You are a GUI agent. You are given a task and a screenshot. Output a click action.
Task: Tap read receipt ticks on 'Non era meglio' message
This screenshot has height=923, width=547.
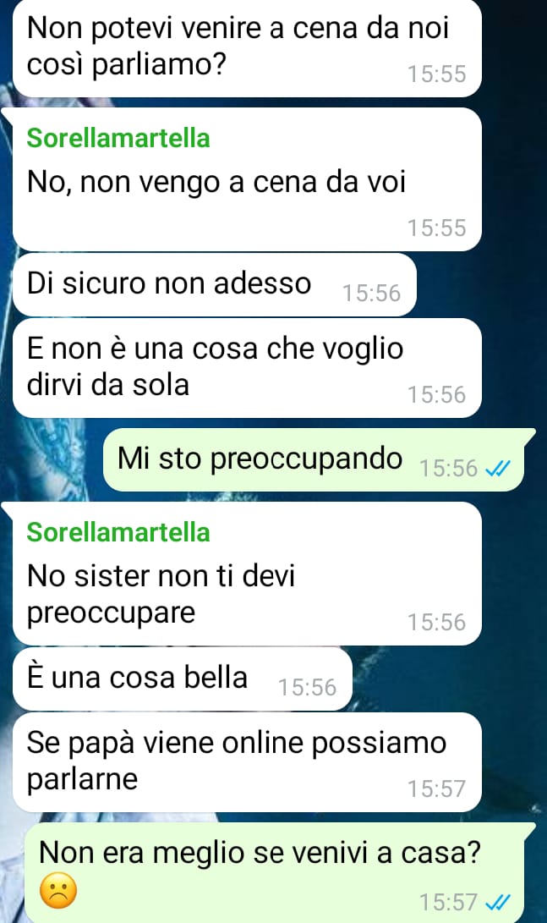point(498,902)
